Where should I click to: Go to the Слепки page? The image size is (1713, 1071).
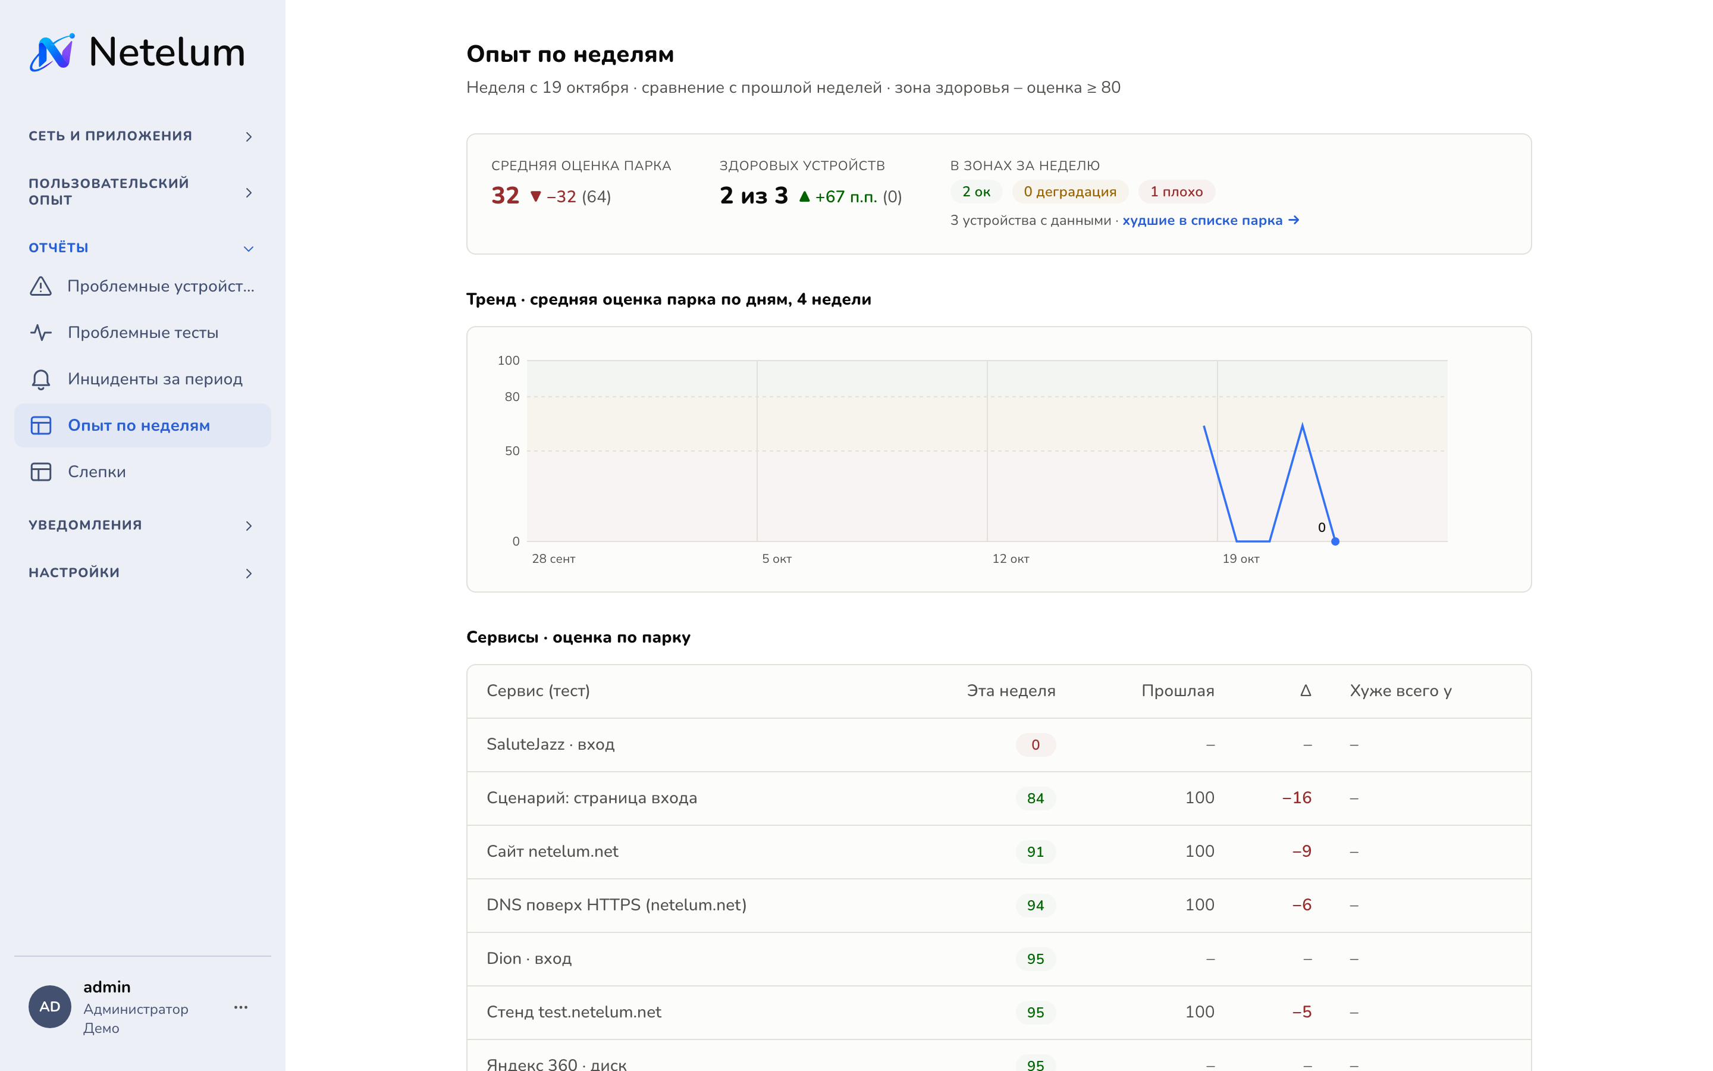[143, 472]
